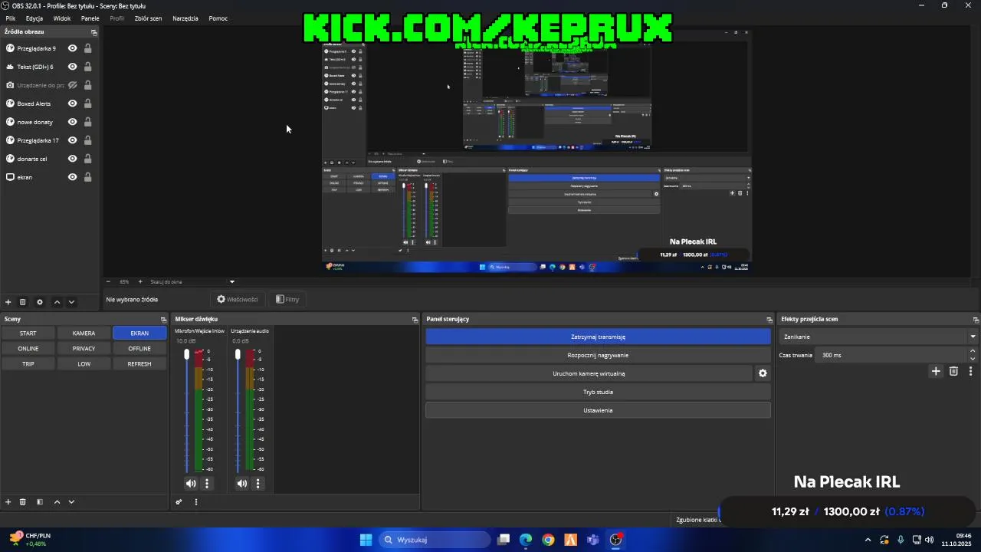Move source up arrow under sources list
Screen dimensions: 981x552
(x=57, y=302)
